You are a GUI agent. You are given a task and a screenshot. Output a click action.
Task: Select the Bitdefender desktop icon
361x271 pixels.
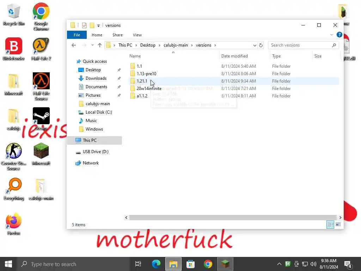point(14,49)
